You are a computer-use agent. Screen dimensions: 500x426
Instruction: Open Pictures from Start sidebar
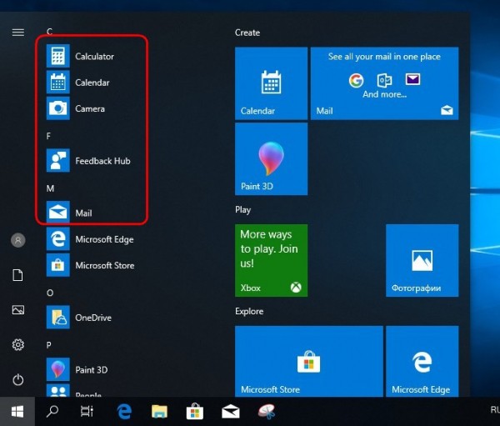[x=17, y=310]
